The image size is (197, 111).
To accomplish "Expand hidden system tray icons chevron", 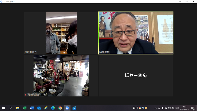I will pyautogui.click(x=155, y=108).
